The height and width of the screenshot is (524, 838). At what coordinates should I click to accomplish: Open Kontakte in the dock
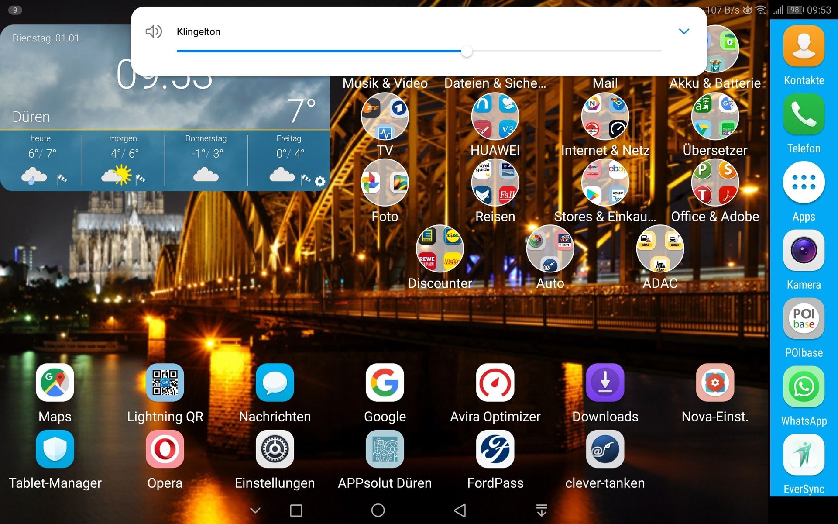pyautogui.click(x=804, y=46)
